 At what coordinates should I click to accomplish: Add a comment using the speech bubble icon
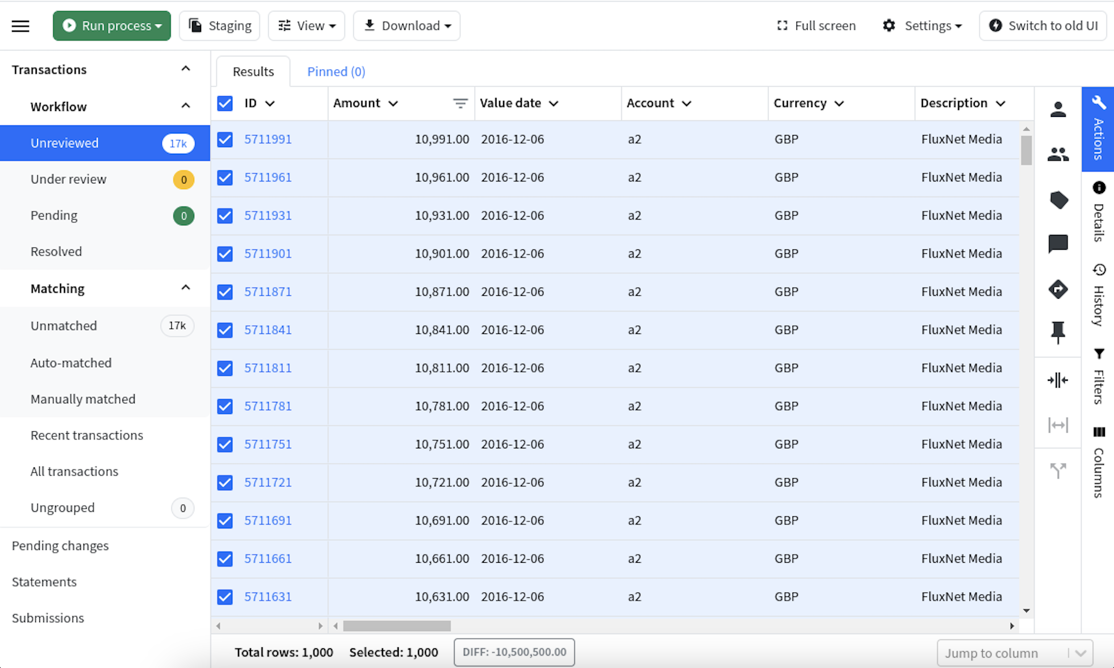[x=1058, y=244]
